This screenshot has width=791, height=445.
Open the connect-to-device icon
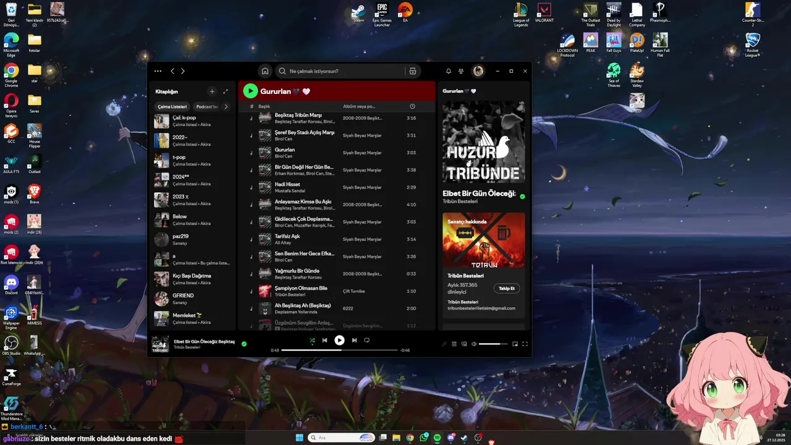click(464, 344)
